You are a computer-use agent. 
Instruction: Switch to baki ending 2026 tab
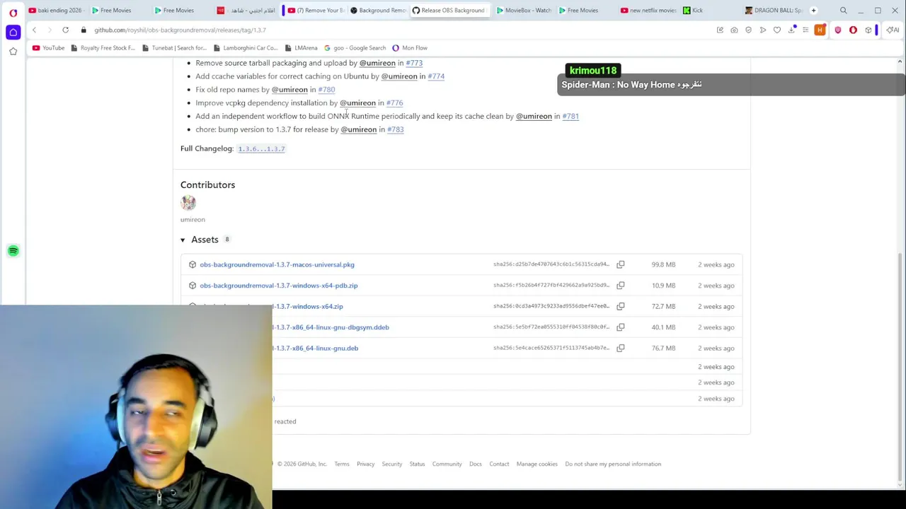coord(55,11)
